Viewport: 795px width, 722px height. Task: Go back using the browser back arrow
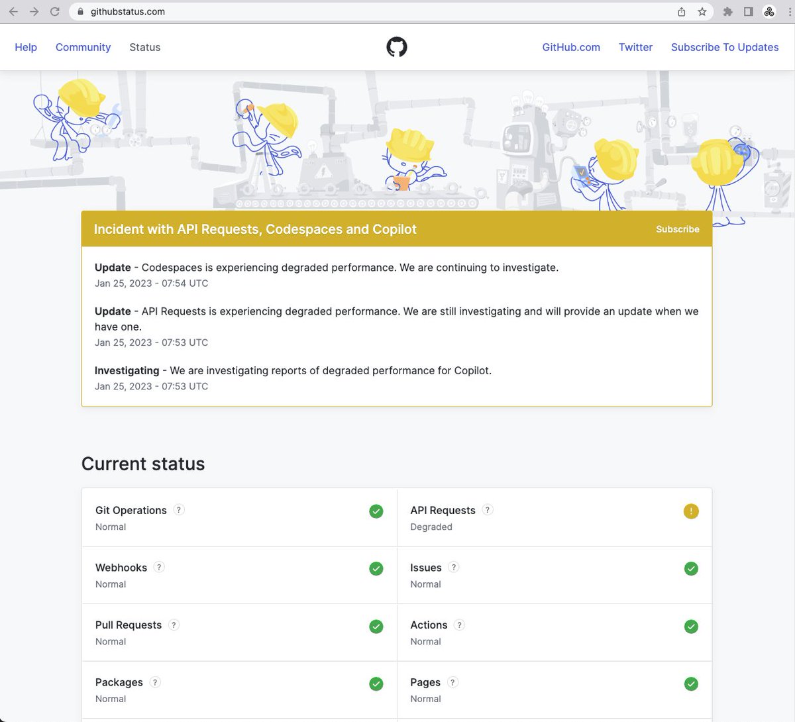click(x=13, y=11)
